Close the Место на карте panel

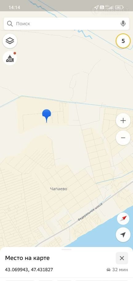pos(122,258)
